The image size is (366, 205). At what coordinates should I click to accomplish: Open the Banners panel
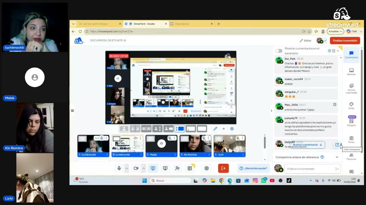[x=351, y=72]
